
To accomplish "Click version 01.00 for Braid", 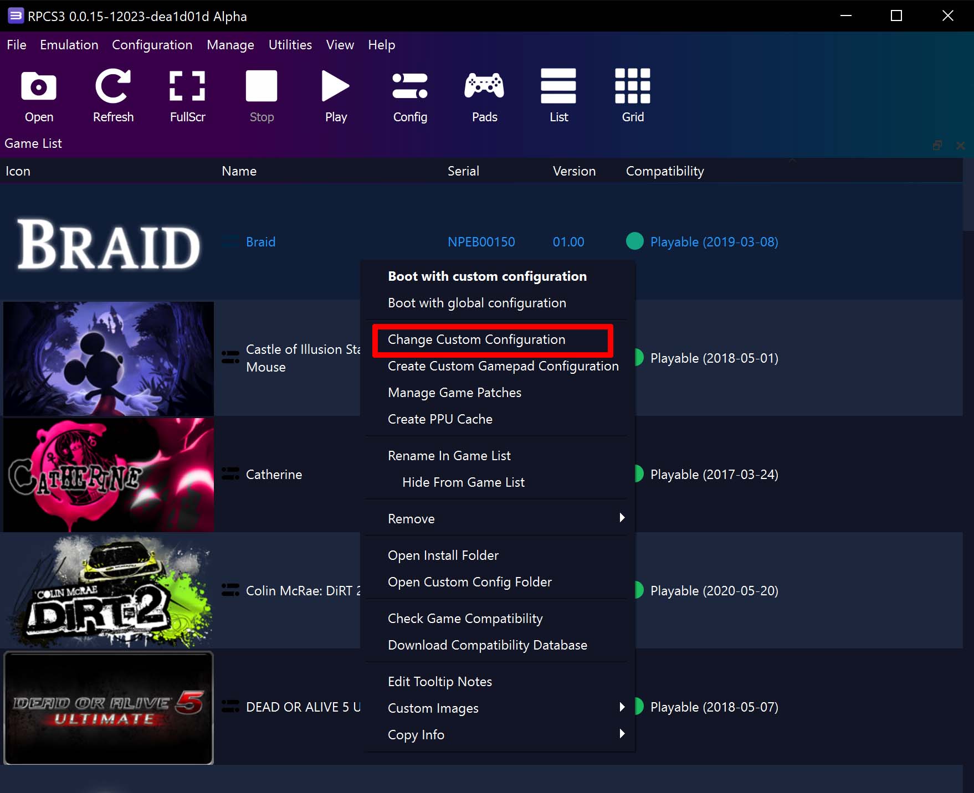I will pos(568,242).
